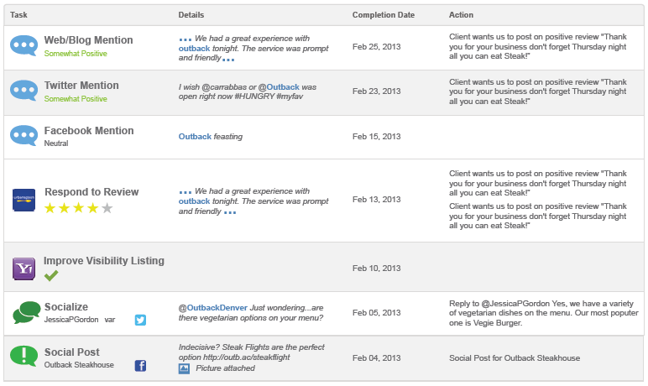Click the Yahoo icon for Improve Visibility Listing
Image resolution: width=648 pixels, height=386 pixels.
24,269
